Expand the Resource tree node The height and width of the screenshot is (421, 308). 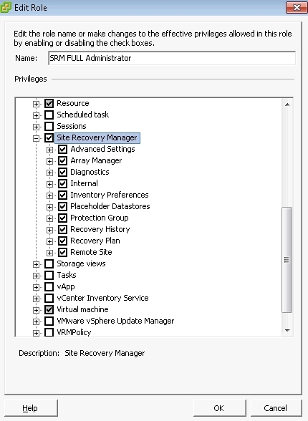36,104
